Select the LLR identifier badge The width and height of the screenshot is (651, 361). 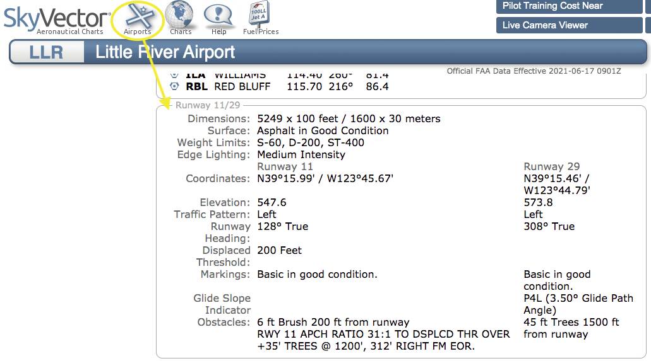[47, 52]
